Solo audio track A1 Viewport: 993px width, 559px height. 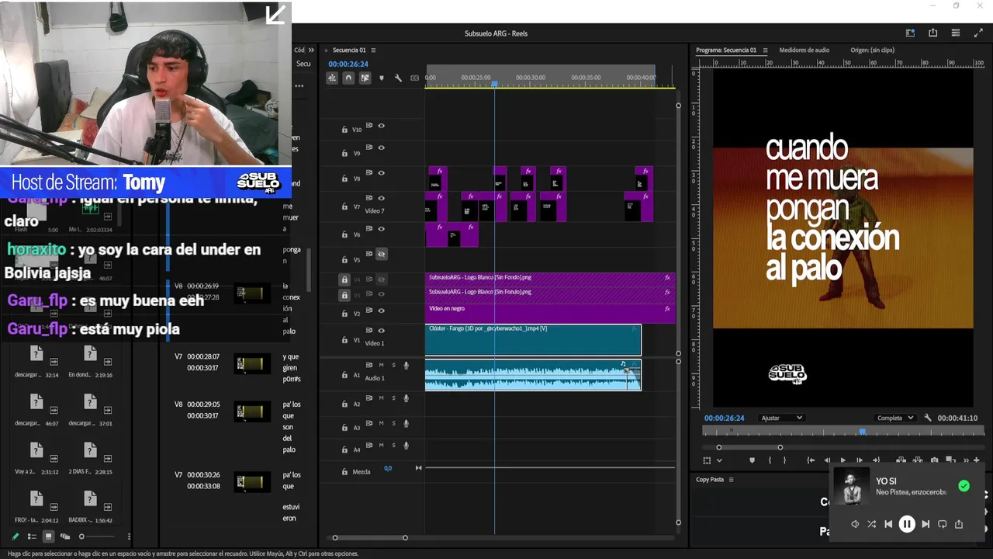click(393, 365)
